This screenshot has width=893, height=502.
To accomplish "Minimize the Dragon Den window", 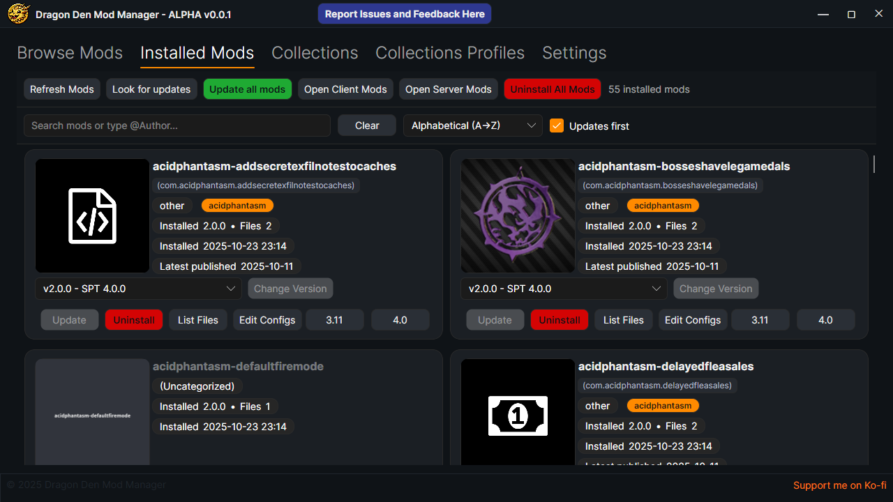I will [824, 14].
